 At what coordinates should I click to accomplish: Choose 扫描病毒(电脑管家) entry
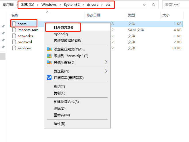click(x=68, y=78)
